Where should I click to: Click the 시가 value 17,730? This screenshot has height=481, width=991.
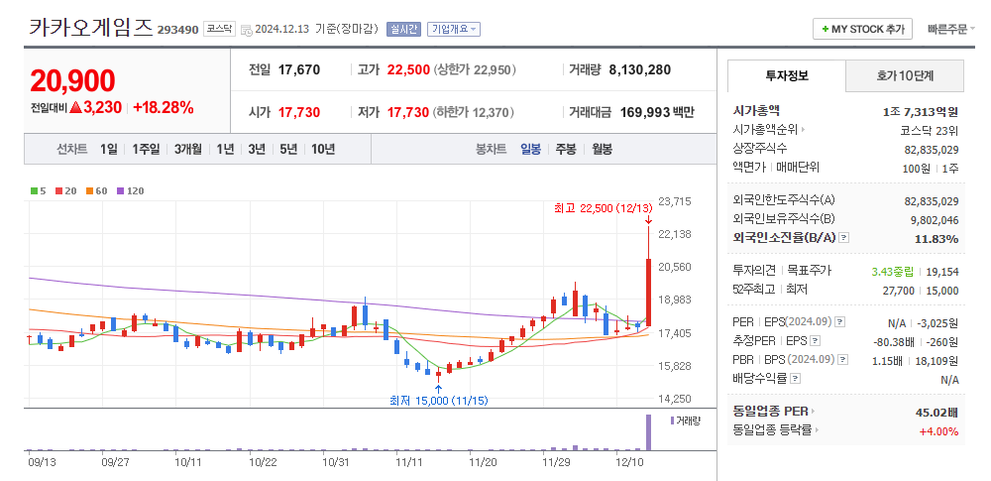click(299, 113)
